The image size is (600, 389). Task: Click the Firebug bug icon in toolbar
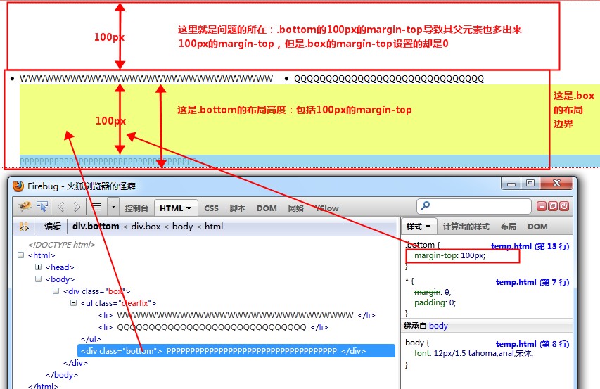pos(25,207)
